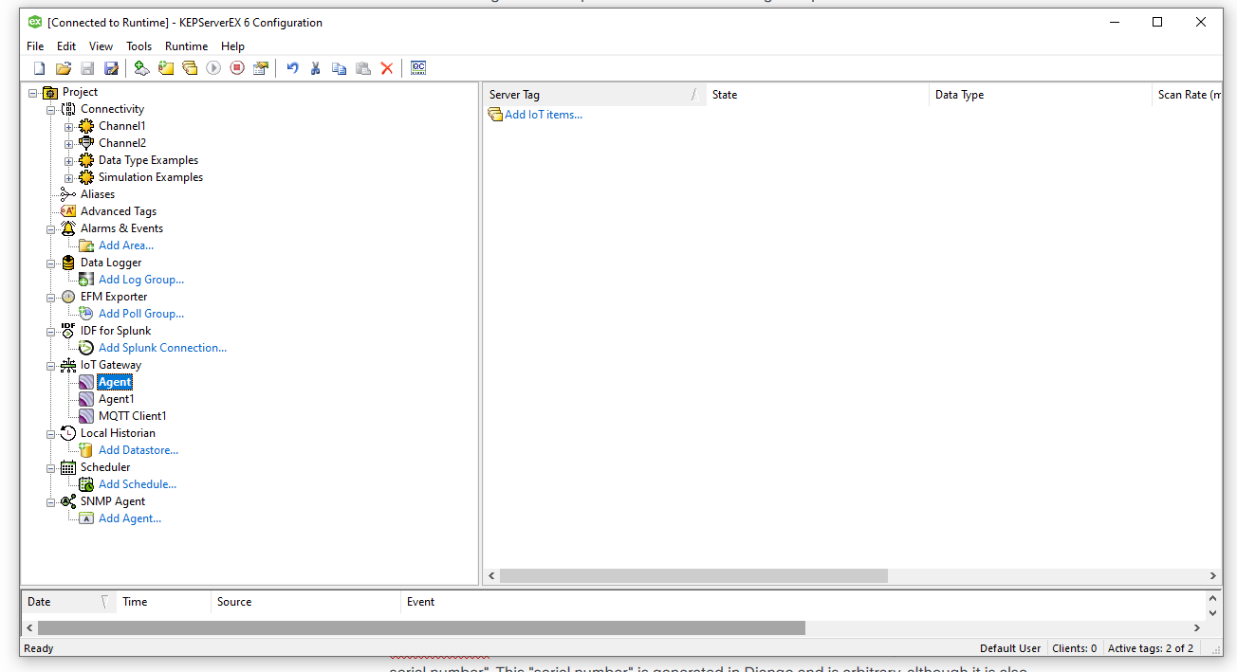Click the red stop toolbar icon
The width and height of the screenshot is (1237, 672).
click(x=237, y=68)
